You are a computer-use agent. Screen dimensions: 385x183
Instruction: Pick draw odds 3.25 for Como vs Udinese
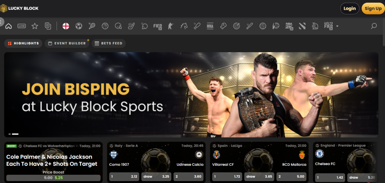click(156, 177)
